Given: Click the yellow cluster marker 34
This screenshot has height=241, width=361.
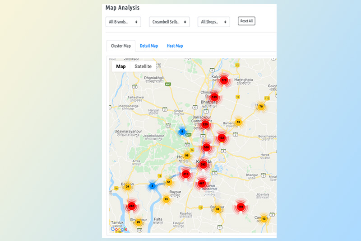Looking at the screenshot, I should pos(128,187).
